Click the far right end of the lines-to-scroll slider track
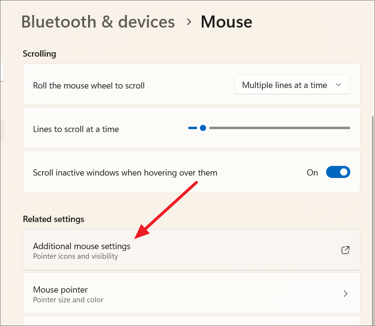The width and height of the screenshot is (375, 326). coord(348,128)
